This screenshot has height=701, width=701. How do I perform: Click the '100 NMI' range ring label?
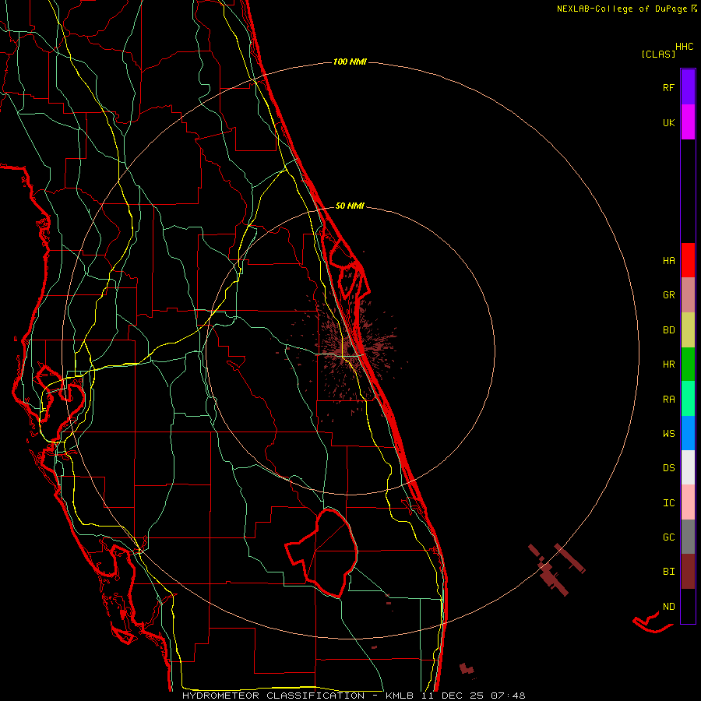click(x=350, y=62)
